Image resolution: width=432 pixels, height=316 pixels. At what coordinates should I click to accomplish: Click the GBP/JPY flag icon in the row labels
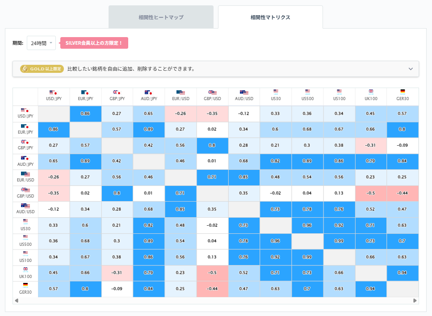coord(25,143)
